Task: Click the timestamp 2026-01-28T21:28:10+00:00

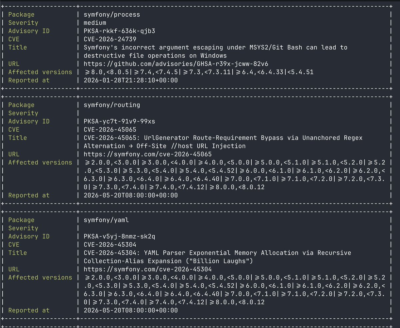Action: click(x=131, y=80)
